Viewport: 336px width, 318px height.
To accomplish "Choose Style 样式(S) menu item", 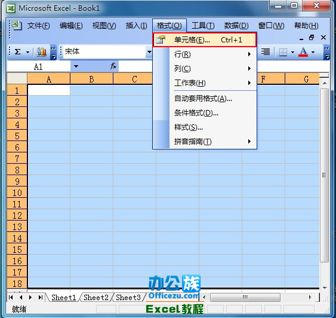I will 205,127.
